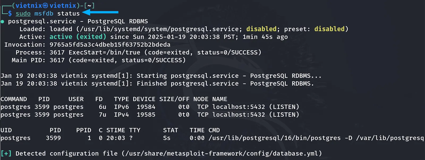The height and width of the screenshot is (160, 425).
Task: Click the STAT column header
Action: (170, 130)
